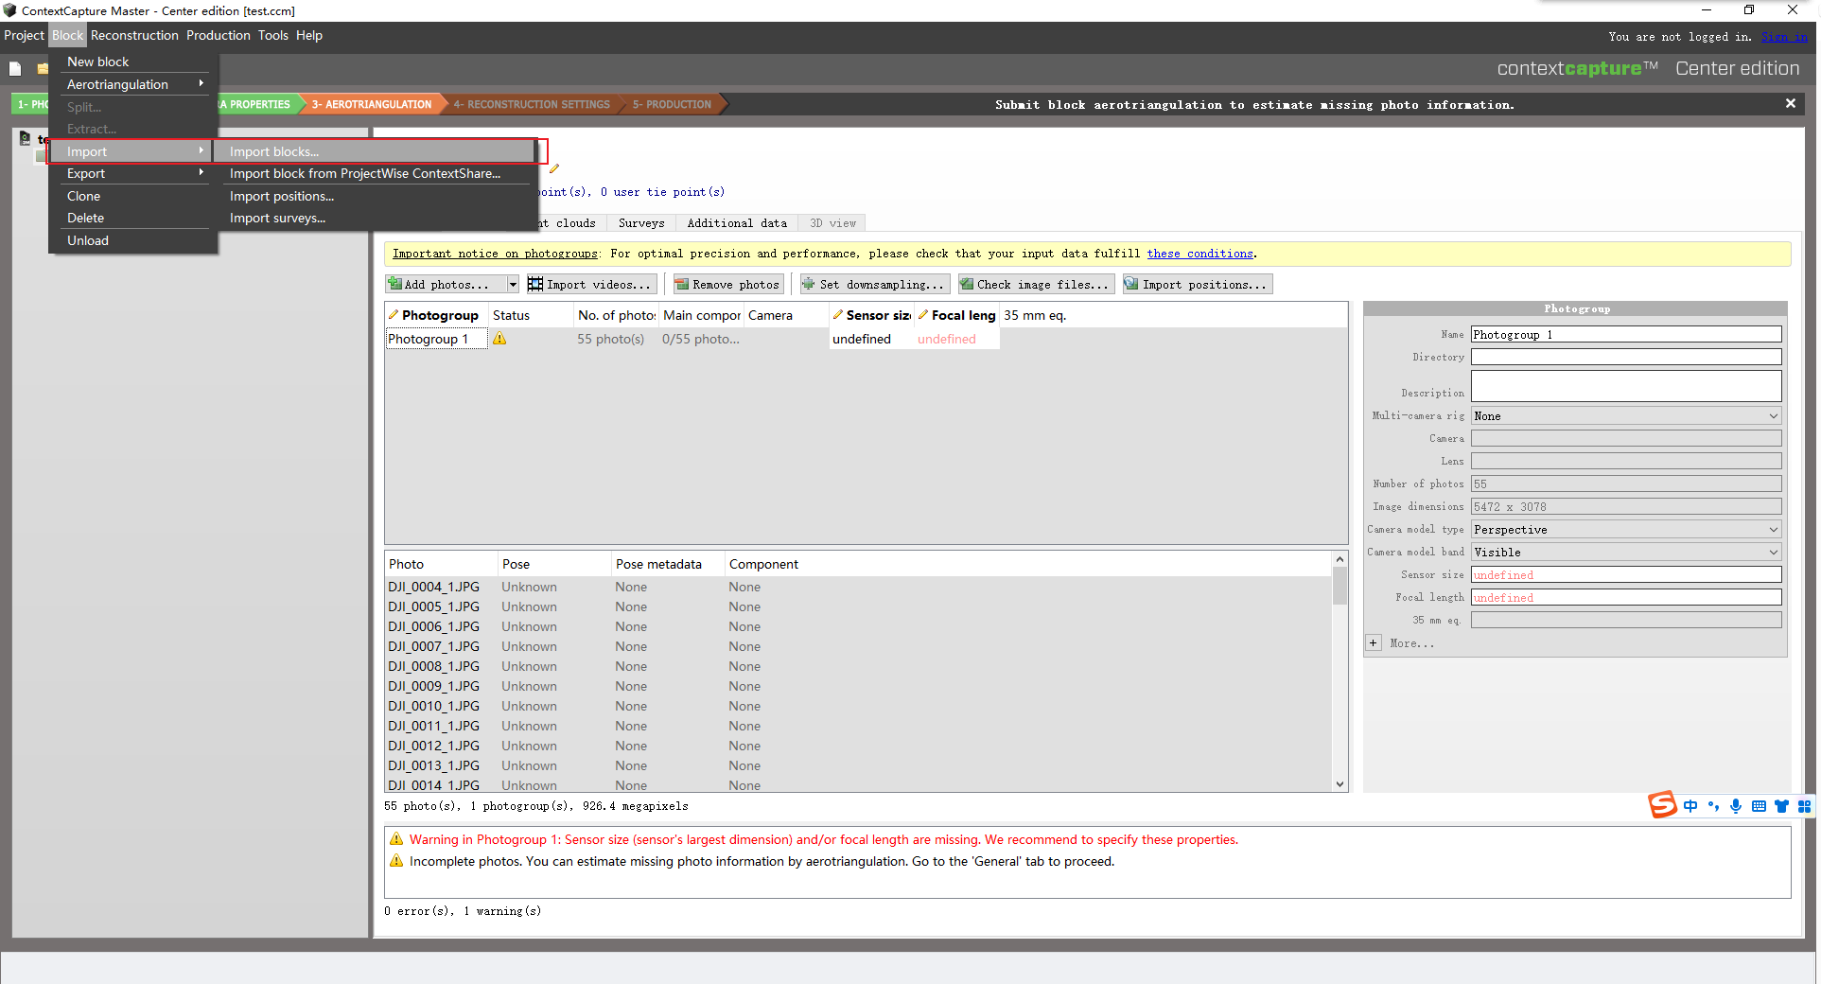Click Important notice on photogroups link
This screenshot has height=984, width=1821.
[495, 254]
